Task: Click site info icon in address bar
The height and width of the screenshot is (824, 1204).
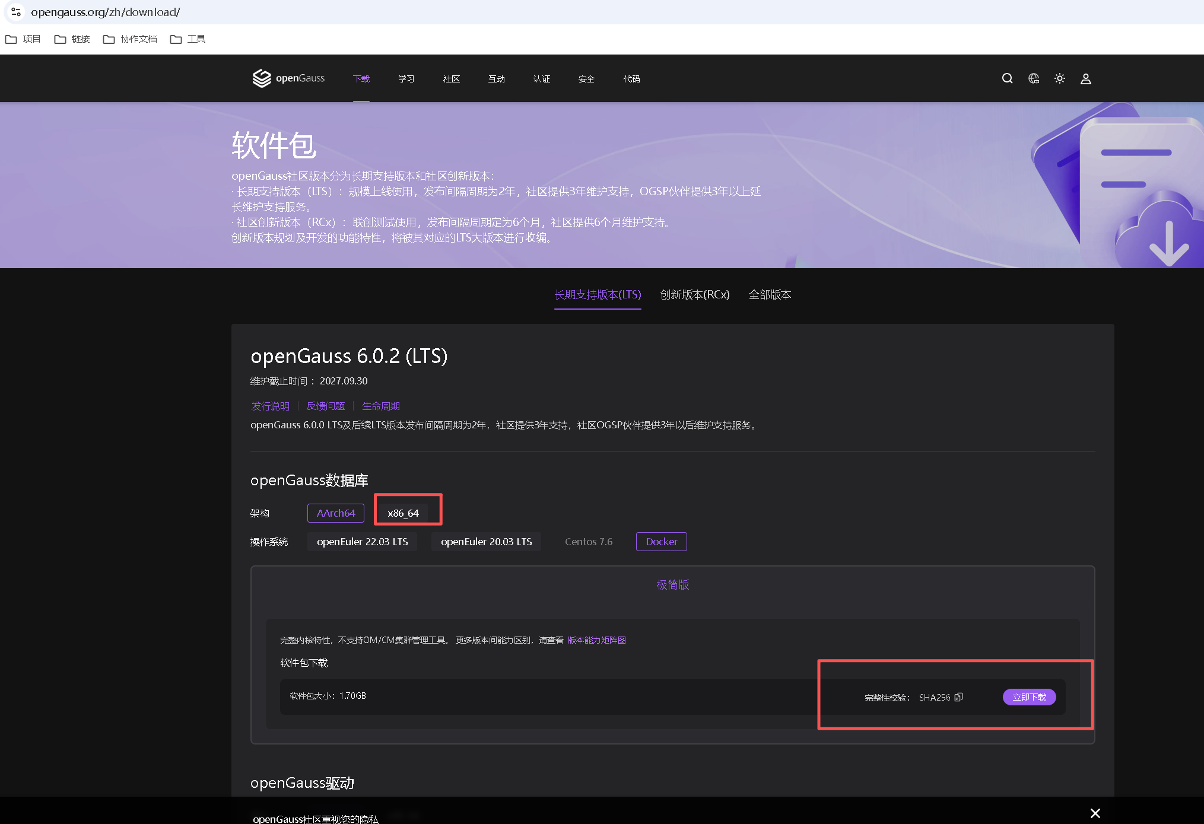Action: point(16,12)
